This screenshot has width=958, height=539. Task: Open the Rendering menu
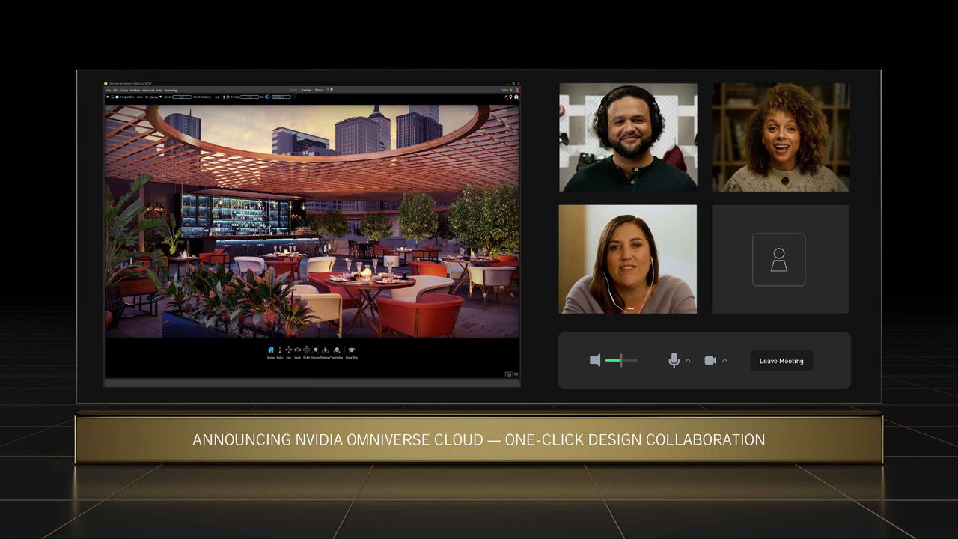(171, 91)
